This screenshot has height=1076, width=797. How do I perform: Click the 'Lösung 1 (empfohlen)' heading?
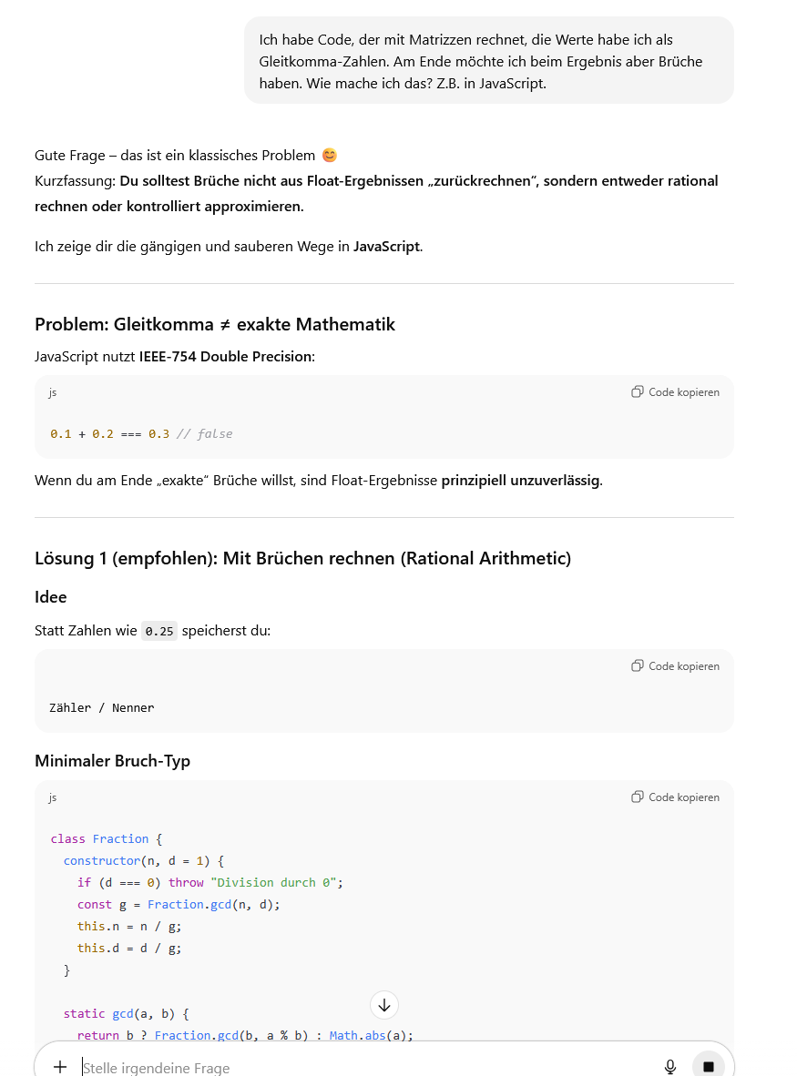[x=302, y=558]
